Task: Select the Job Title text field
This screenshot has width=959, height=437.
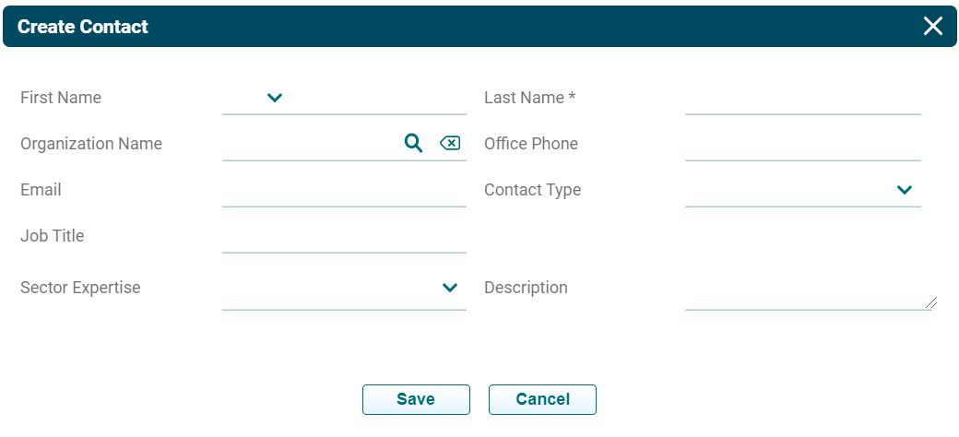Action: point(344,236)
